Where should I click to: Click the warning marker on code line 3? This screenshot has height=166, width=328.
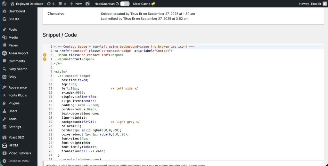(45, 55)
